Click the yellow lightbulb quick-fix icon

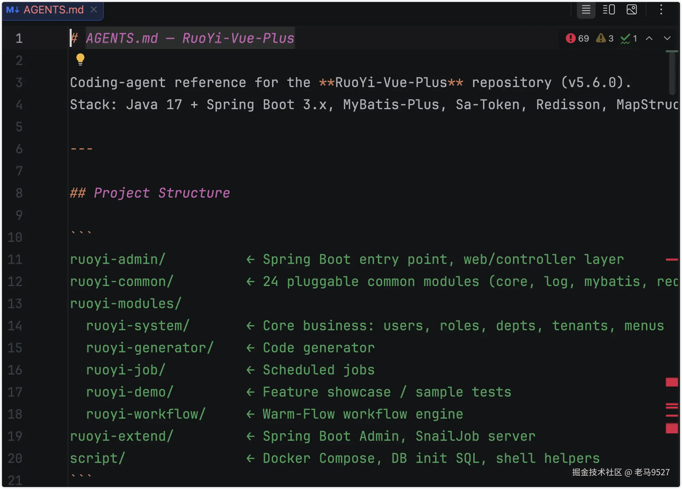pos(80,59)
